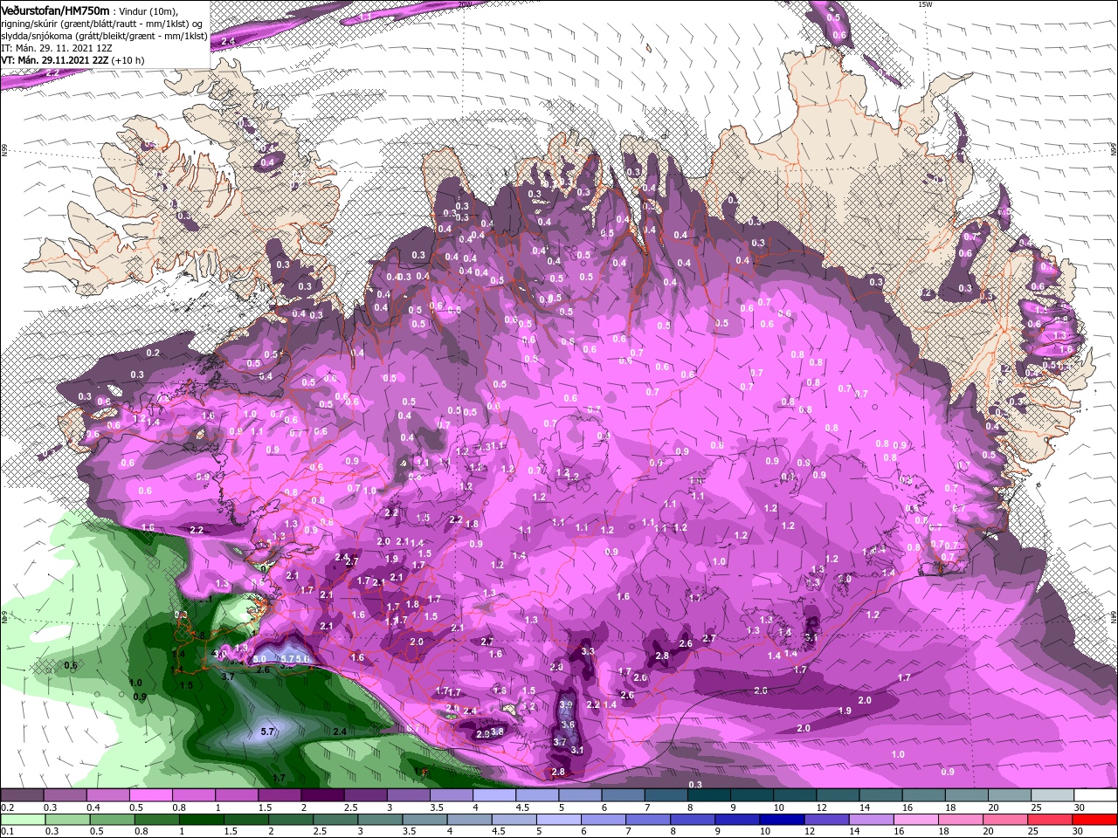
Task: Click the dark purple 2–2.5 snow legend swatch
Action: pos(322,795)
